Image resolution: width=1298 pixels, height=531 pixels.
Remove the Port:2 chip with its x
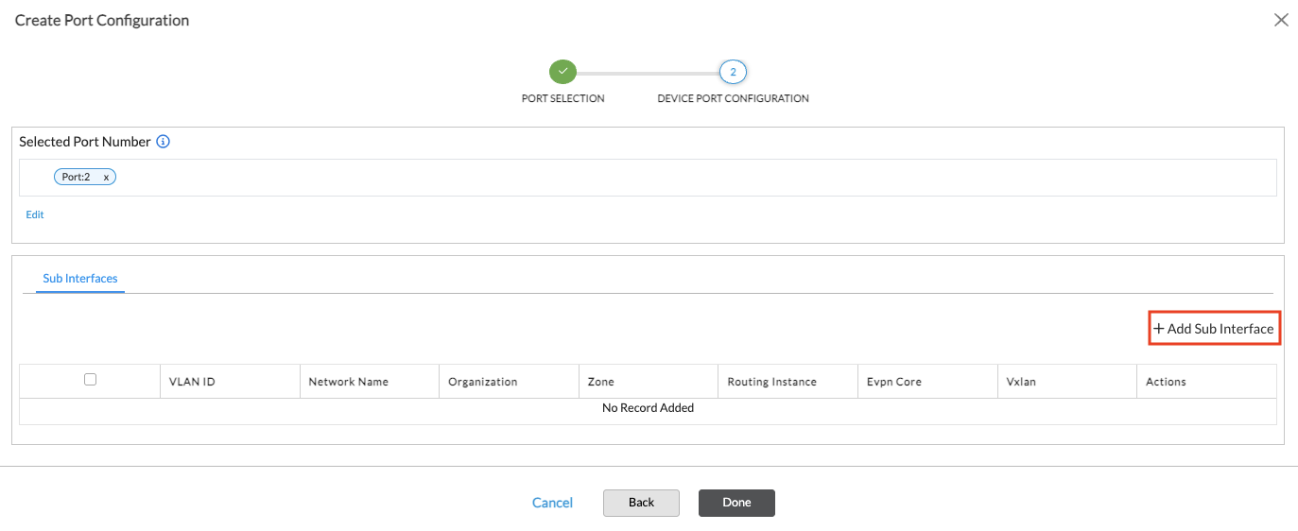pyautogui.click(x=106, y=178)
